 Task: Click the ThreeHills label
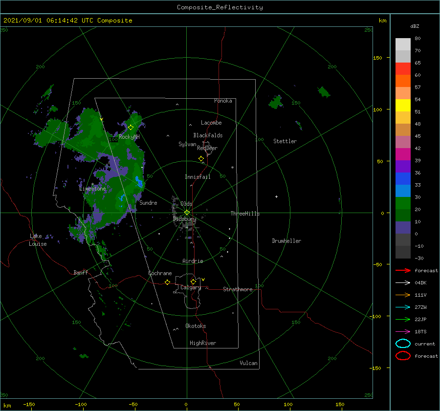[x=245, y=214]
